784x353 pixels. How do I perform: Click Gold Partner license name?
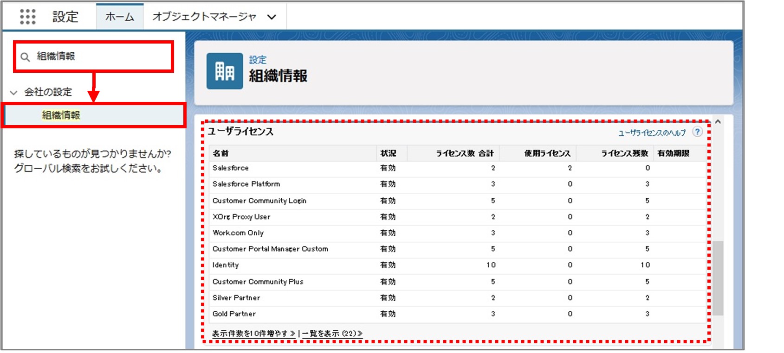pyautogui.click(x=234, y=314)
